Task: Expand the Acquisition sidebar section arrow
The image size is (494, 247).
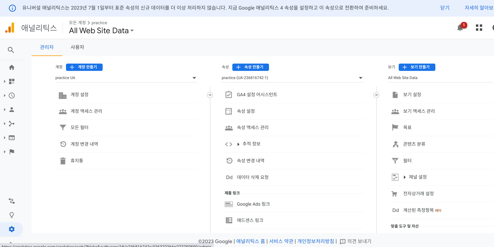Action: (5, 123)
